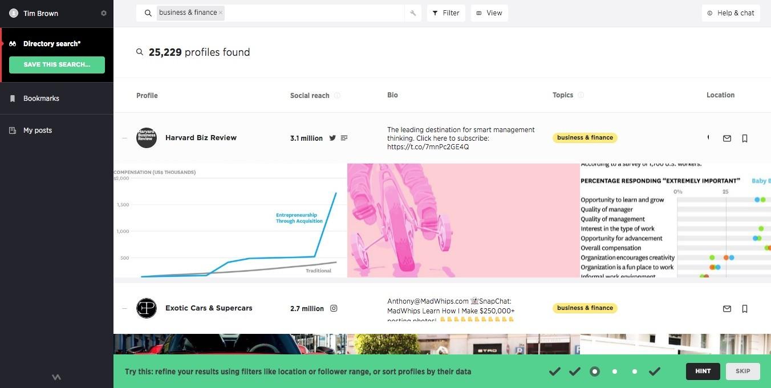Viewport: 771px width, 388px height.
Task: Click Exotic Cars' business & finance tag
Action: (x=585, y=308)
